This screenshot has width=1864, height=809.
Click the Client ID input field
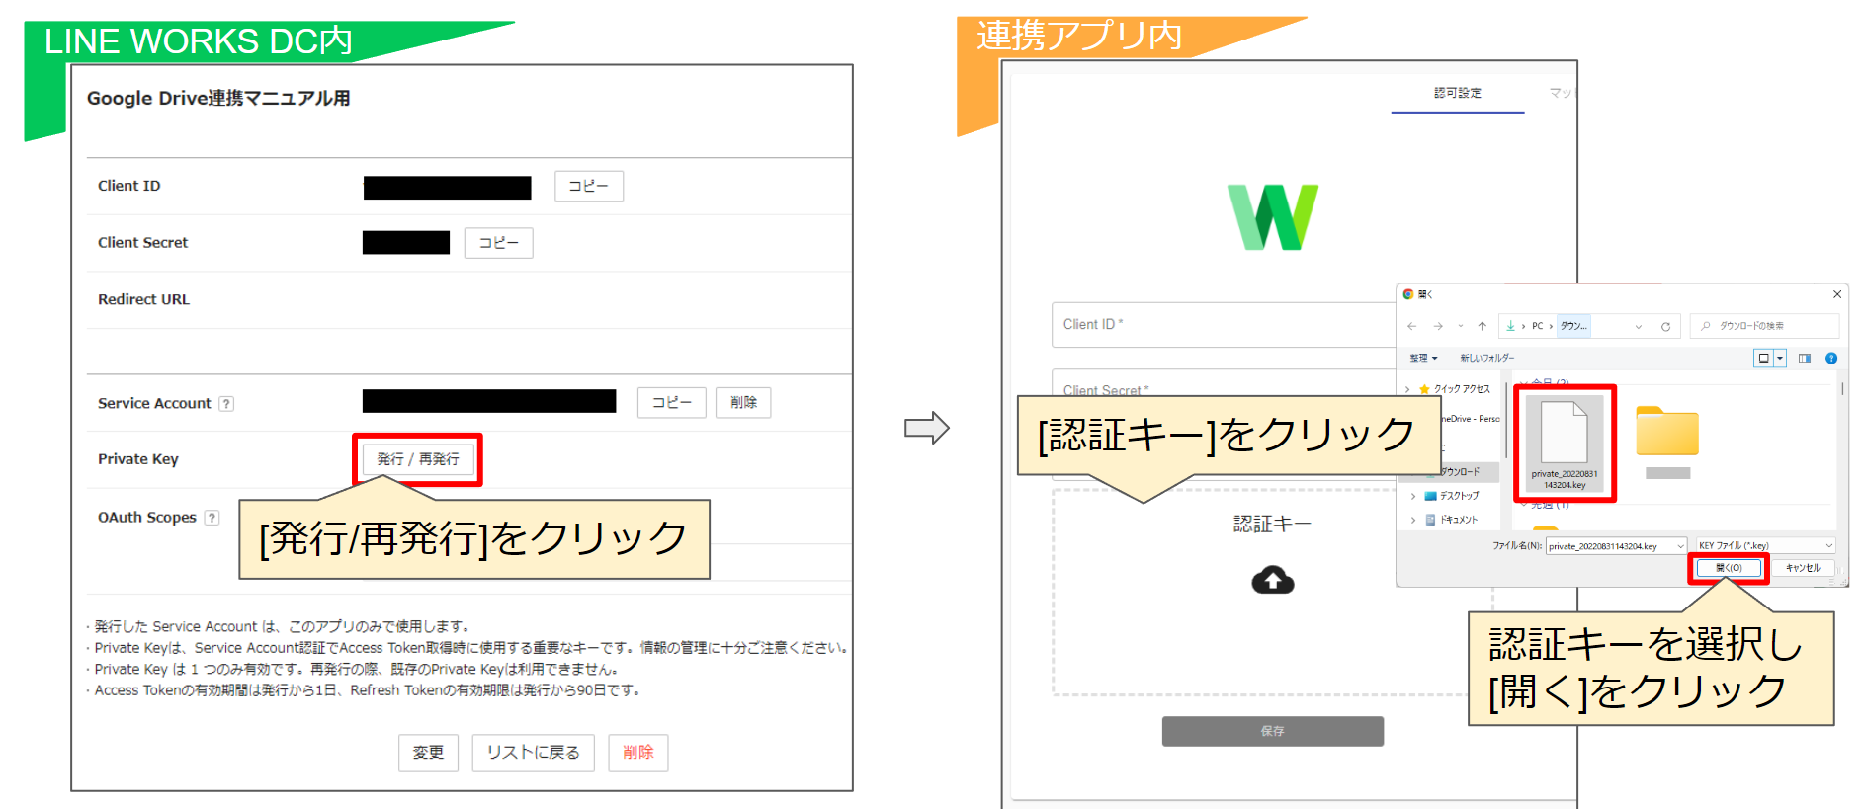1224,324
